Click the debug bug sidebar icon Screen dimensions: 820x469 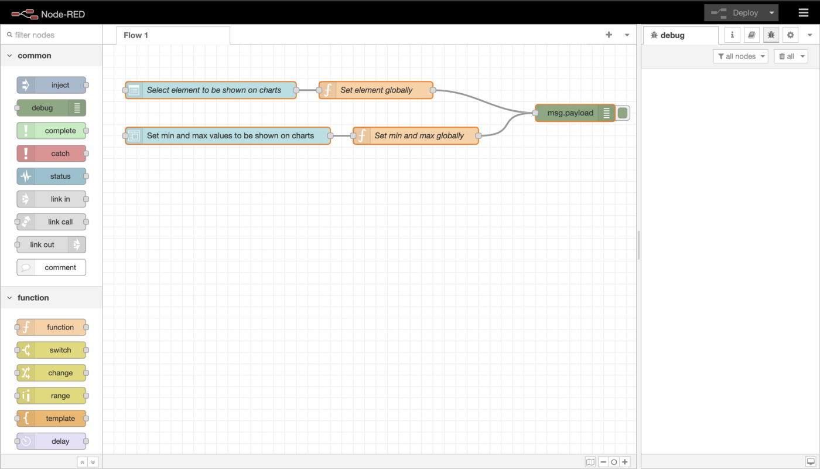click(x=771, y=35)
